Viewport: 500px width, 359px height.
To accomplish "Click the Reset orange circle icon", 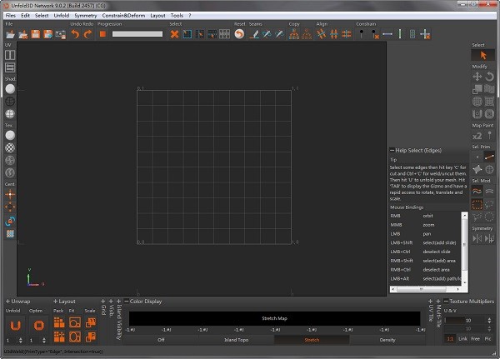I will point(240,34).
